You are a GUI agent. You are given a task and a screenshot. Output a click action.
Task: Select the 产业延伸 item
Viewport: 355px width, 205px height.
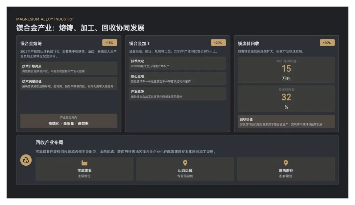(177, 94)
